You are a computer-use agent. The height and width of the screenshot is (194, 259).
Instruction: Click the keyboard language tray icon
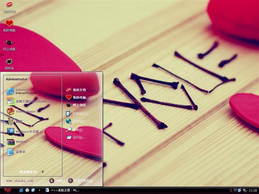tap(236, 190)
